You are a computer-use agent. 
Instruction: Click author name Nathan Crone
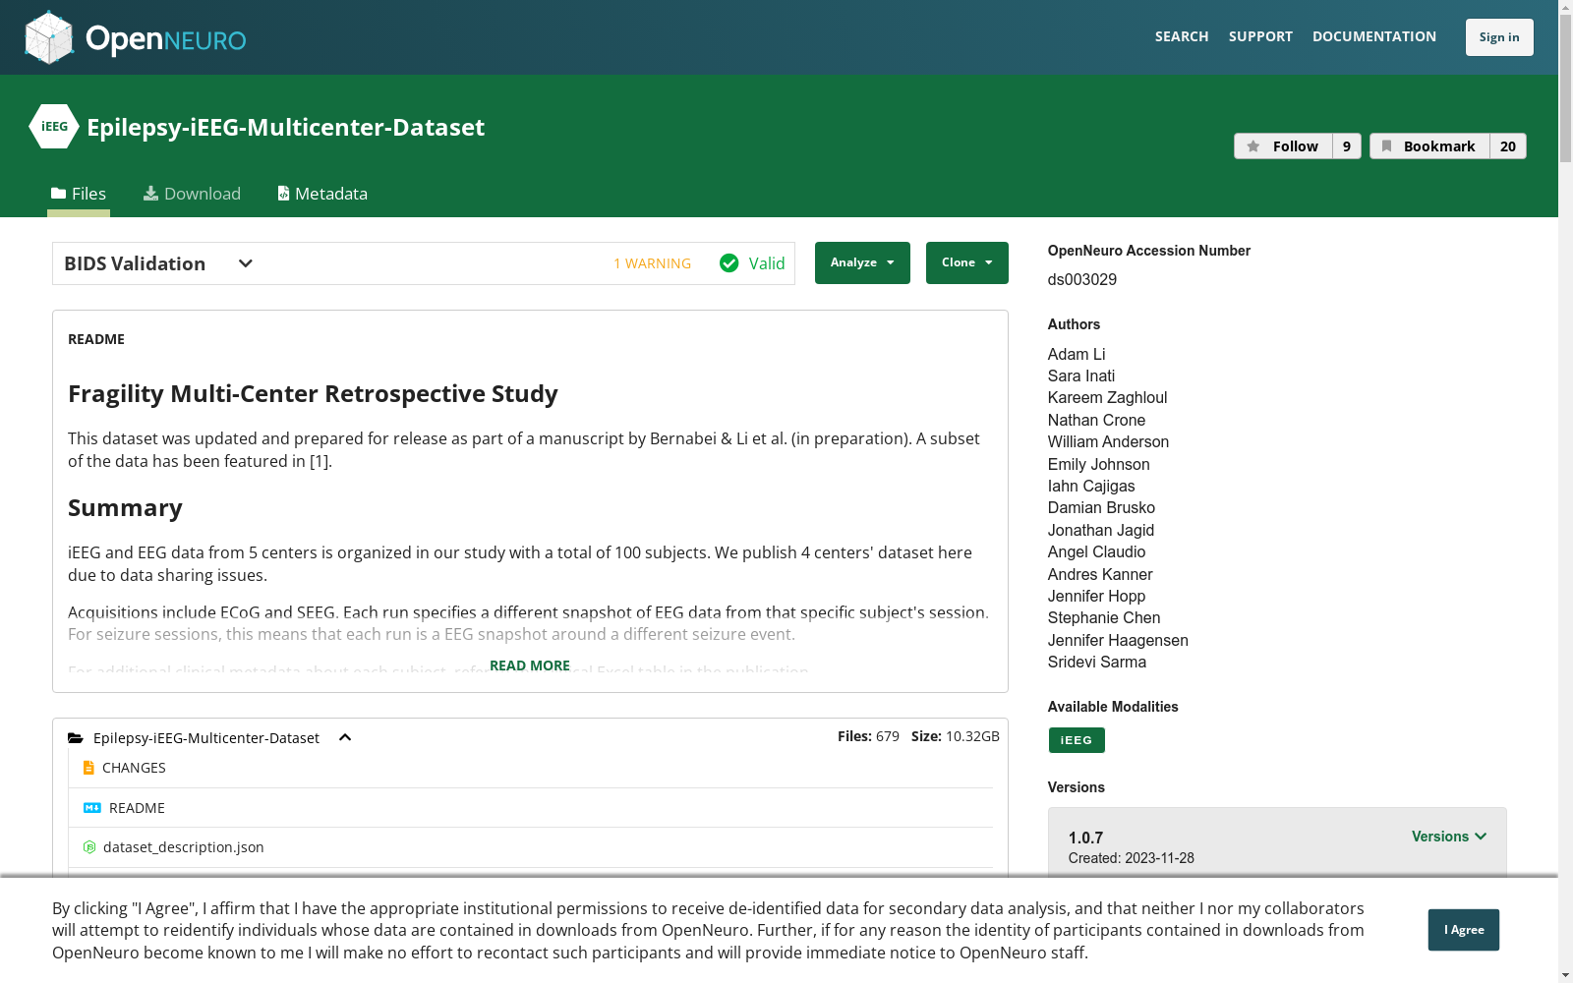click(1096, 420)
